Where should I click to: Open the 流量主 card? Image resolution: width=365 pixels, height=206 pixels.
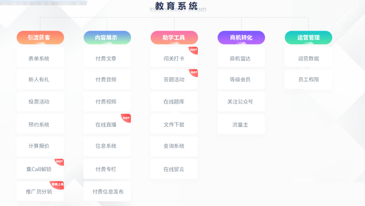point(241,125)
